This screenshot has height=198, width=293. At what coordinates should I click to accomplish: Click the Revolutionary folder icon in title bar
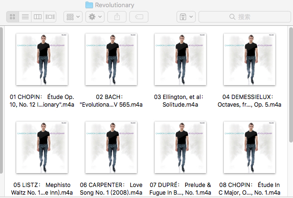click(89, 5)
